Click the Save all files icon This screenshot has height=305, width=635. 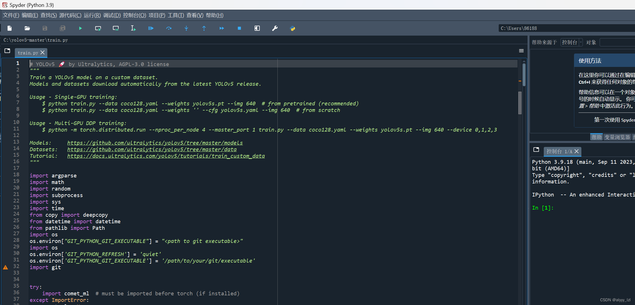pyautogui.click(x=63, y=28)
